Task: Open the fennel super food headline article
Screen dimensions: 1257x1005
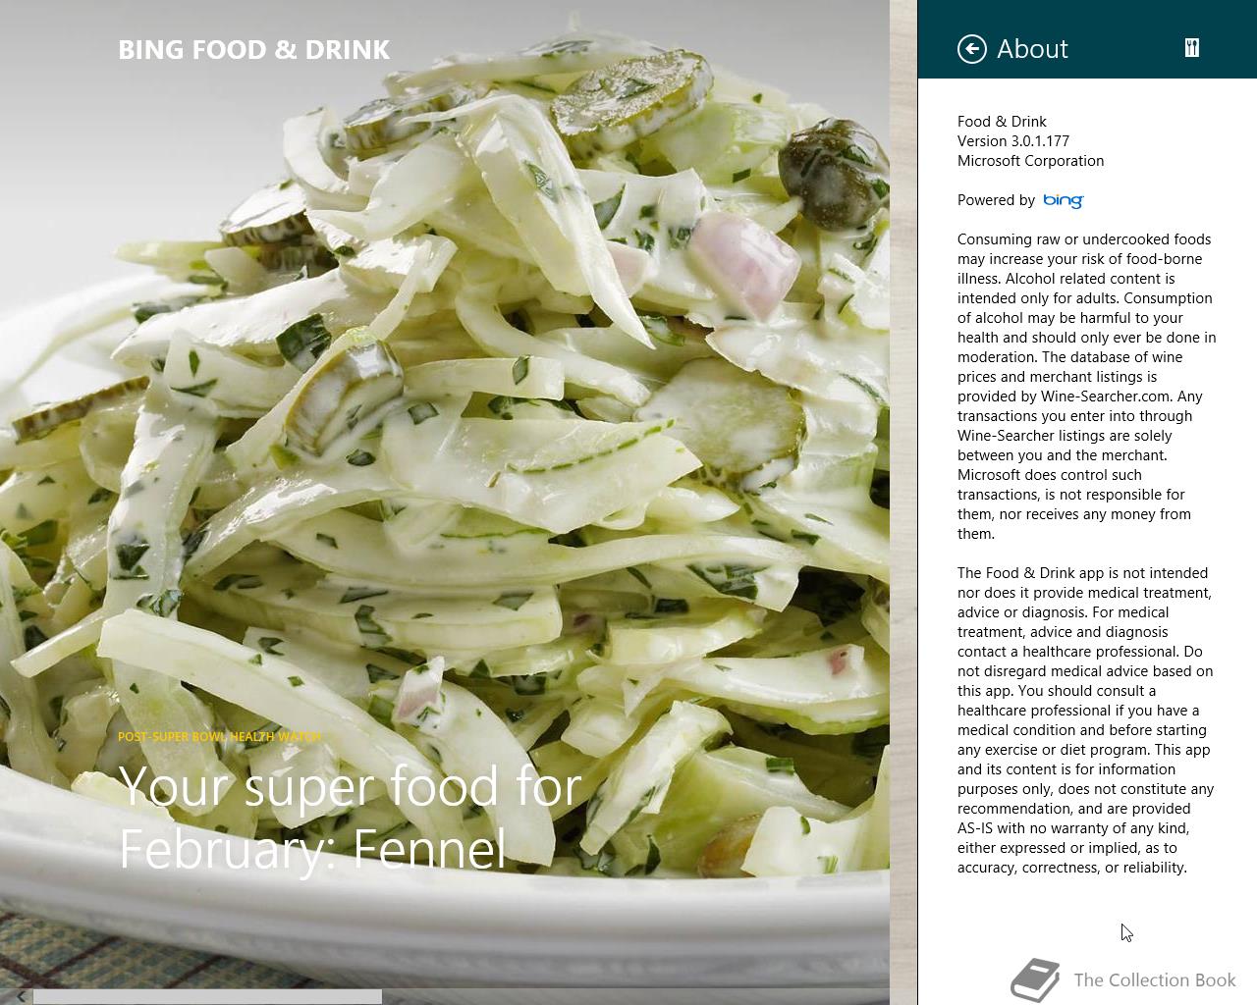Action: 351,818
